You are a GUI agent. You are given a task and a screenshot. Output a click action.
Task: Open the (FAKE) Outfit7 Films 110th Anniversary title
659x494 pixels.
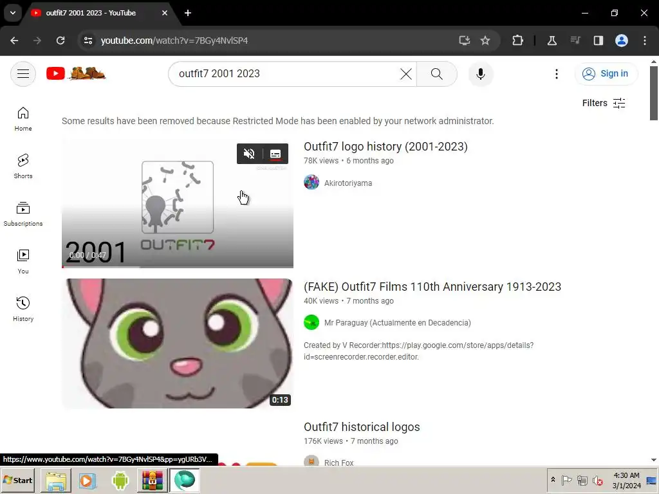pyautogui.click(x=432, y=287)
